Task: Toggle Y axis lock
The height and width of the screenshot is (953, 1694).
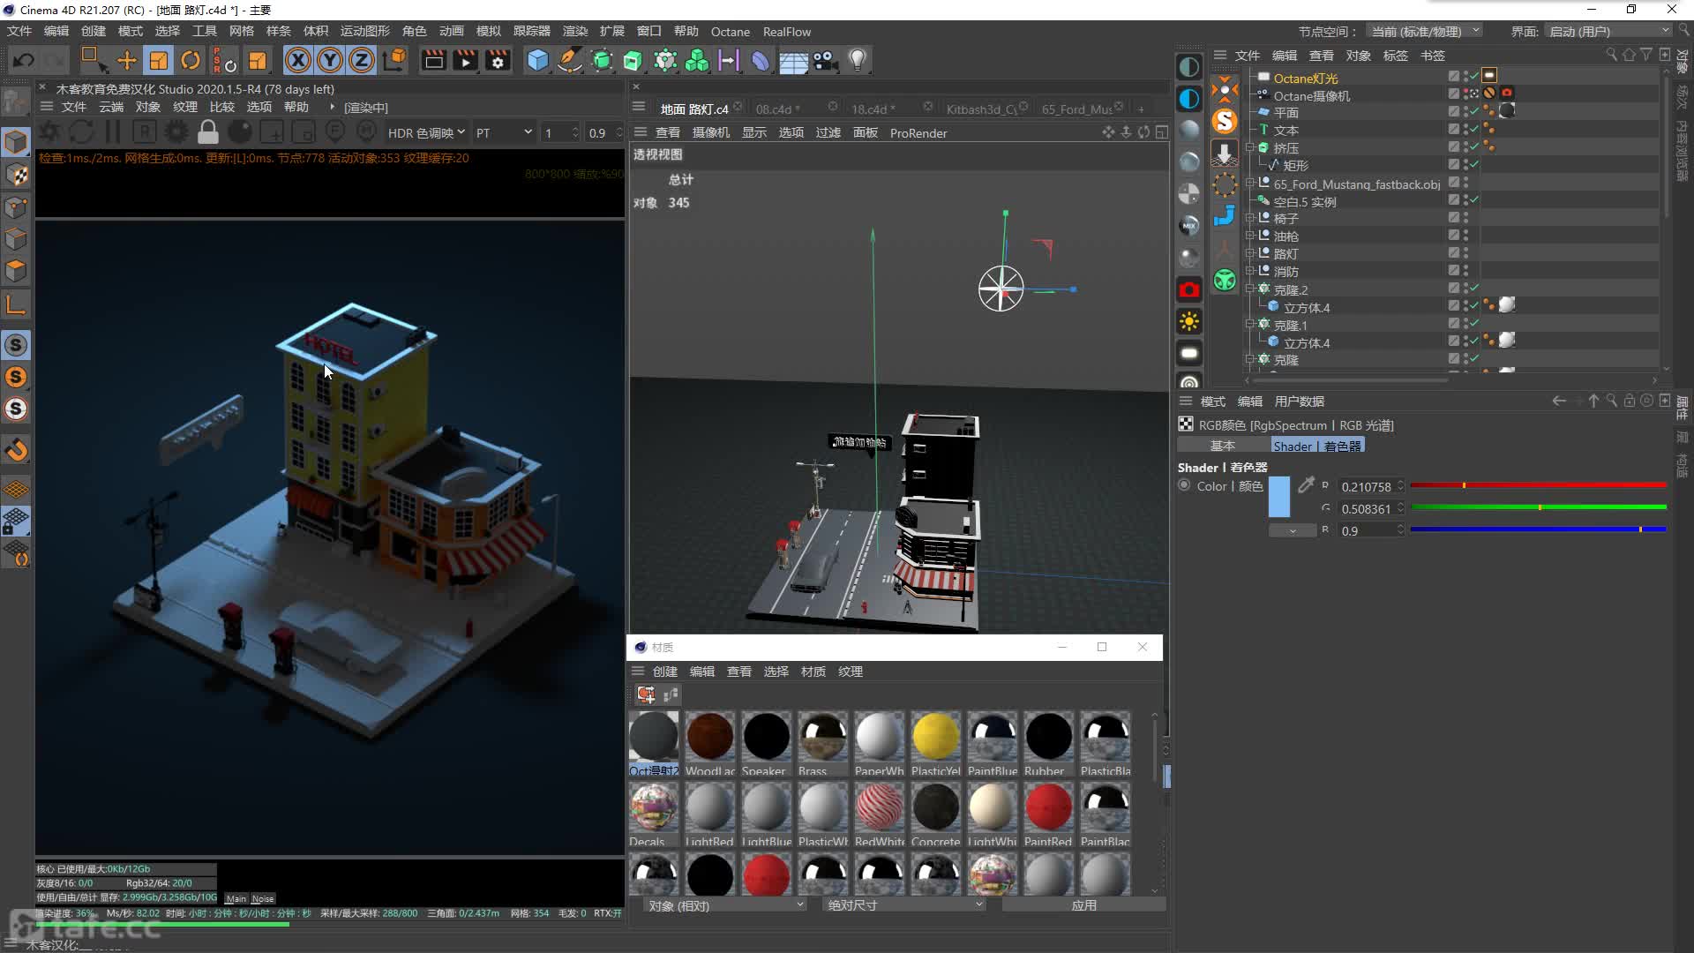Action: click(330, 60)
